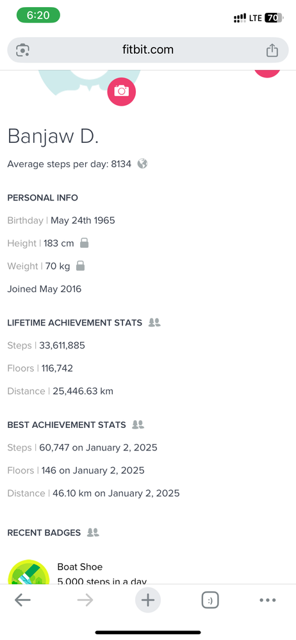Tap the pink camera photo upload icon

point(121,91)
